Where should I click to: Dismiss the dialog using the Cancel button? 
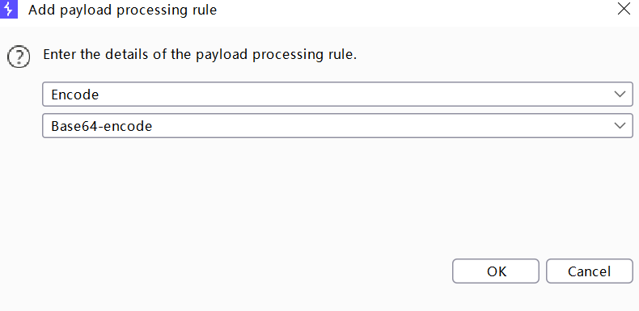click(590, 271)
